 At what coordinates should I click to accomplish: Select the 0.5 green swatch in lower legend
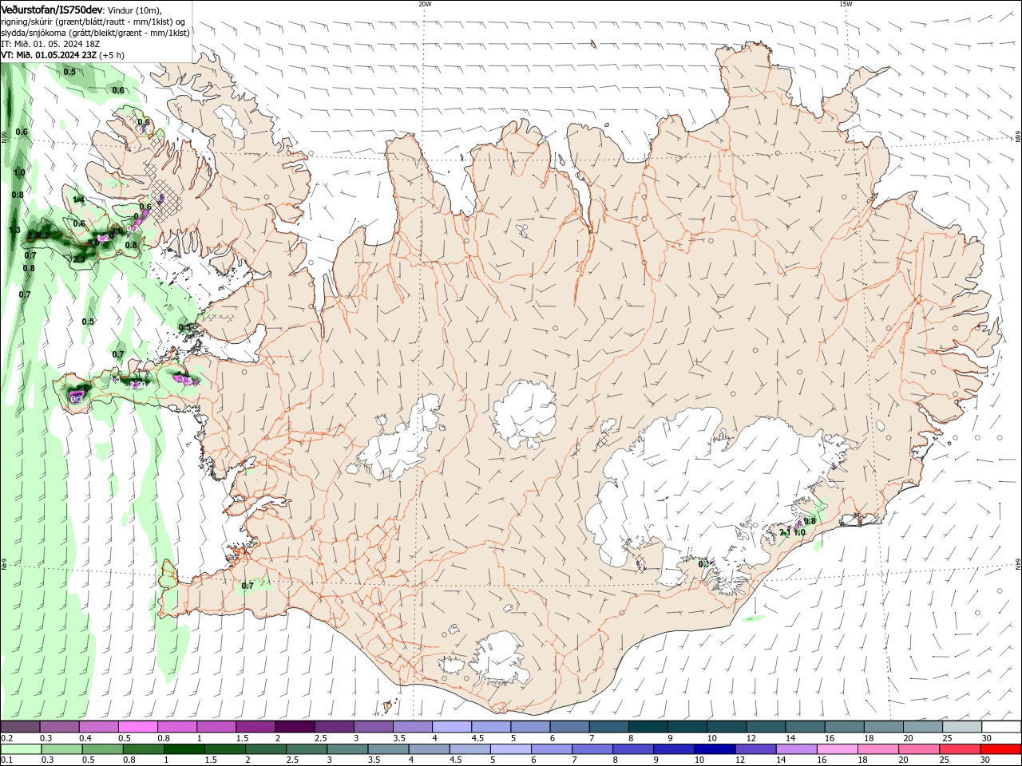click(x=102, y=749)
